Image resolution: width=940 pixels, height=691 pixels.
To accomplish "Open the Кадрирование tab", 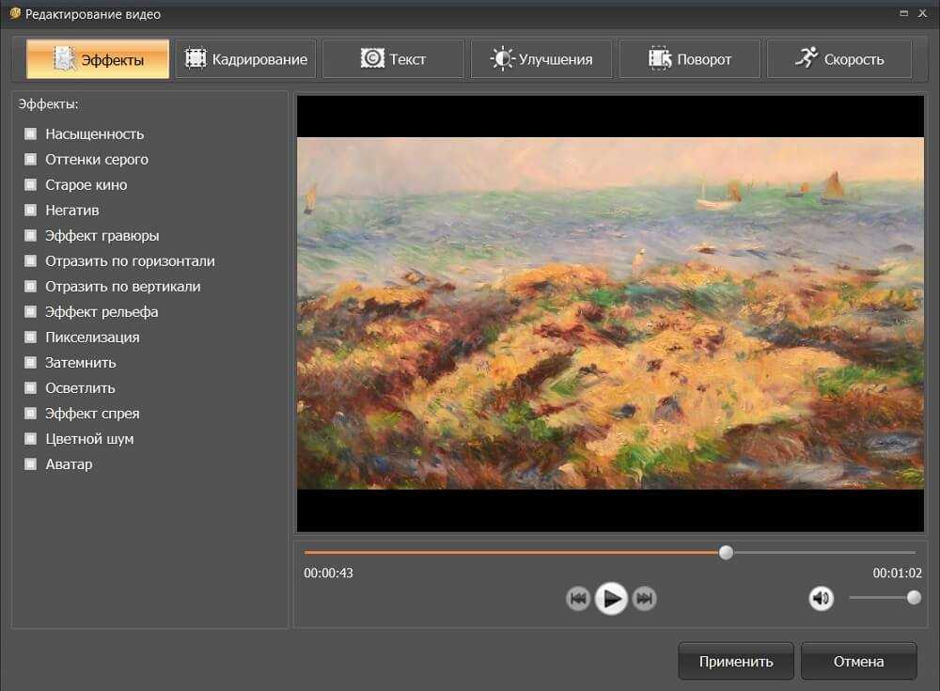I will pyautogui.click(x=245, y=59).
